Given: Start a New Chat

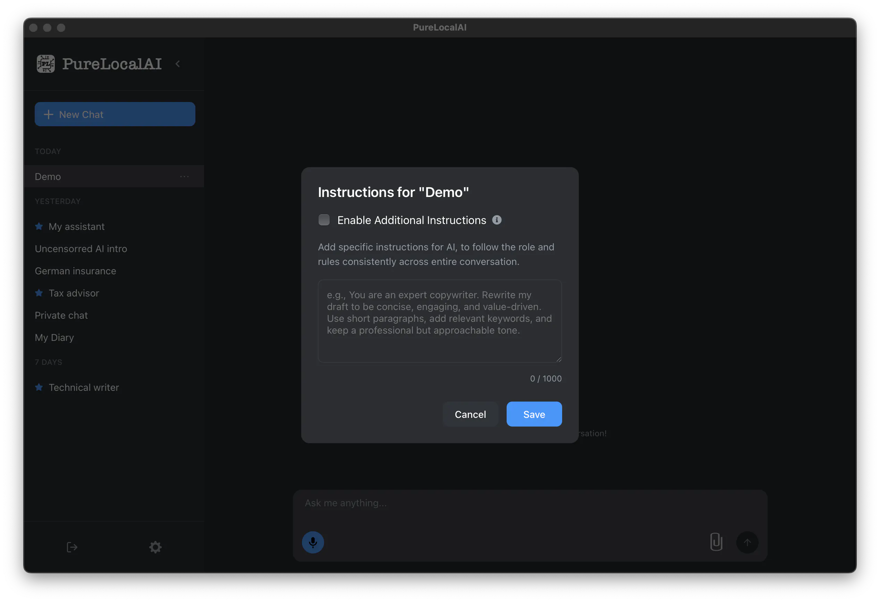Looking at the screenshot, I should point(115,114).
